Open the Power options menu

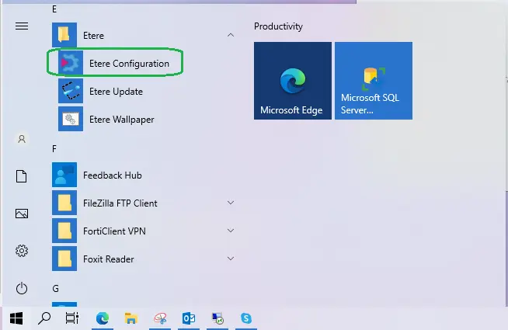pyautogui.click(x=22, y=288)
